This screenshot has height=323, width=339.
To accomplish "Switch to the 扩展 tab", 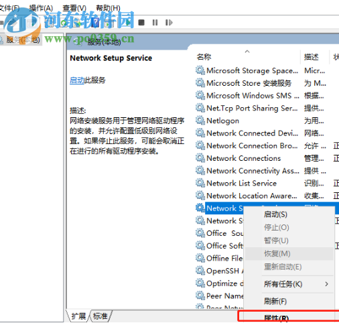I will tap(78, 316).
